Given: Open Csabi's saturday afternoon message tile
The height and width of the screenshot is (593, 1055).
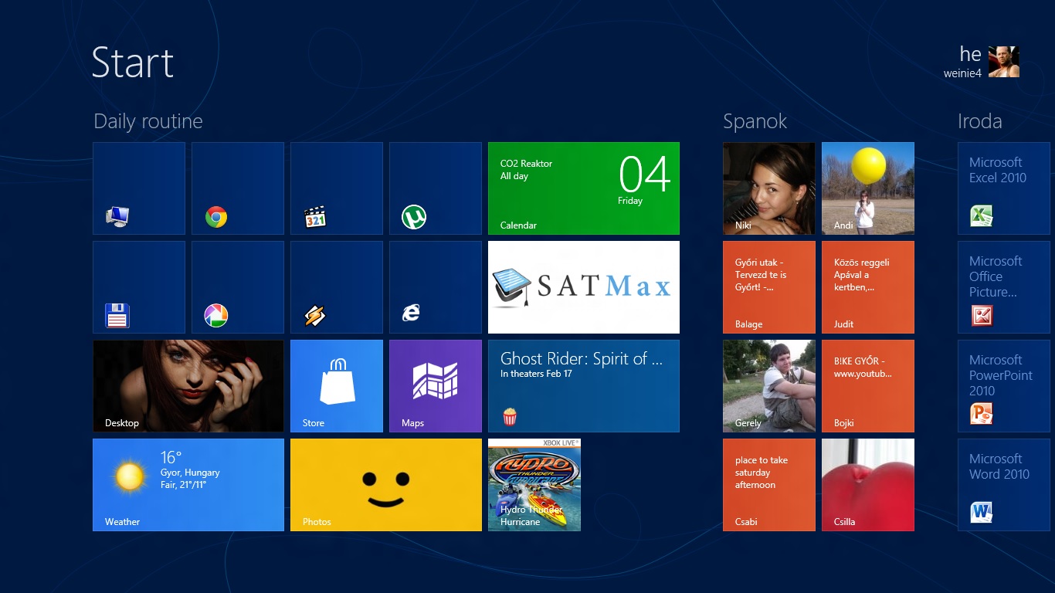Looking at the screenshot, I should pos(769,485).
